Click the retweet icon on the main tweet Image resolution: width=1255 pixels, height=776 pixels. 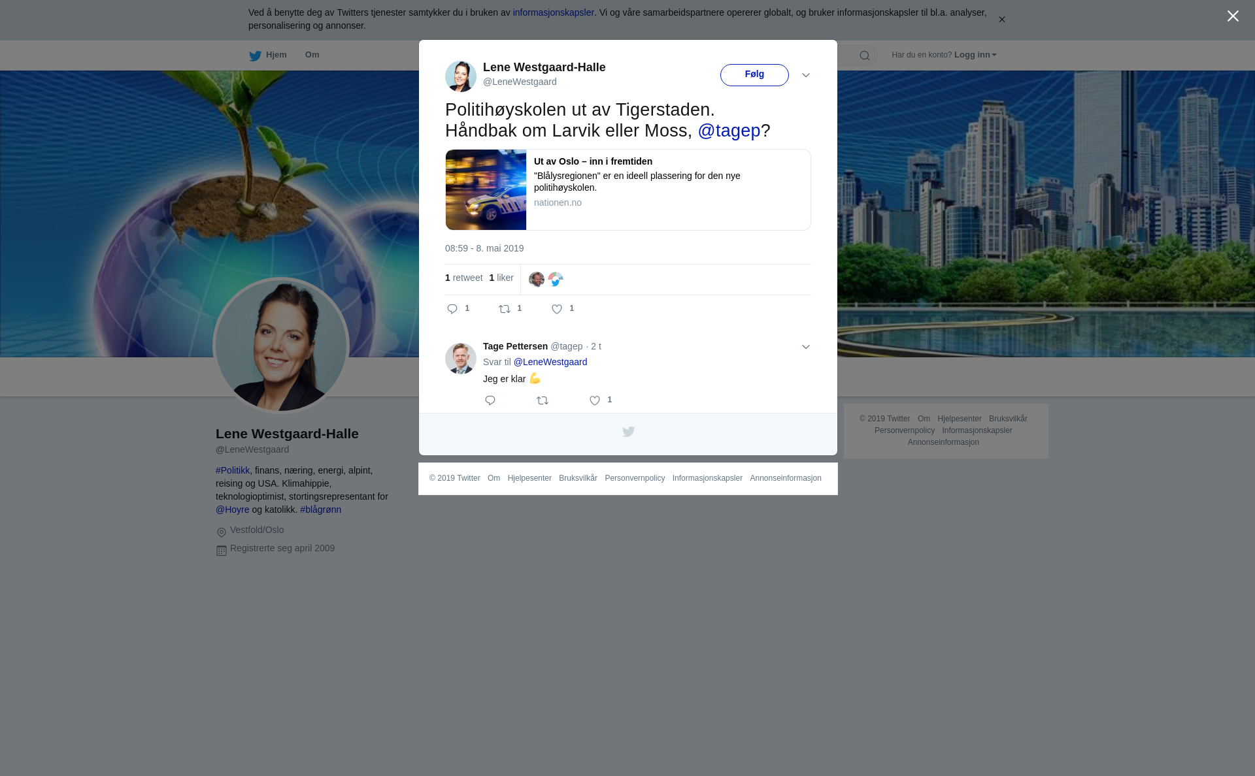coord(505,309)
